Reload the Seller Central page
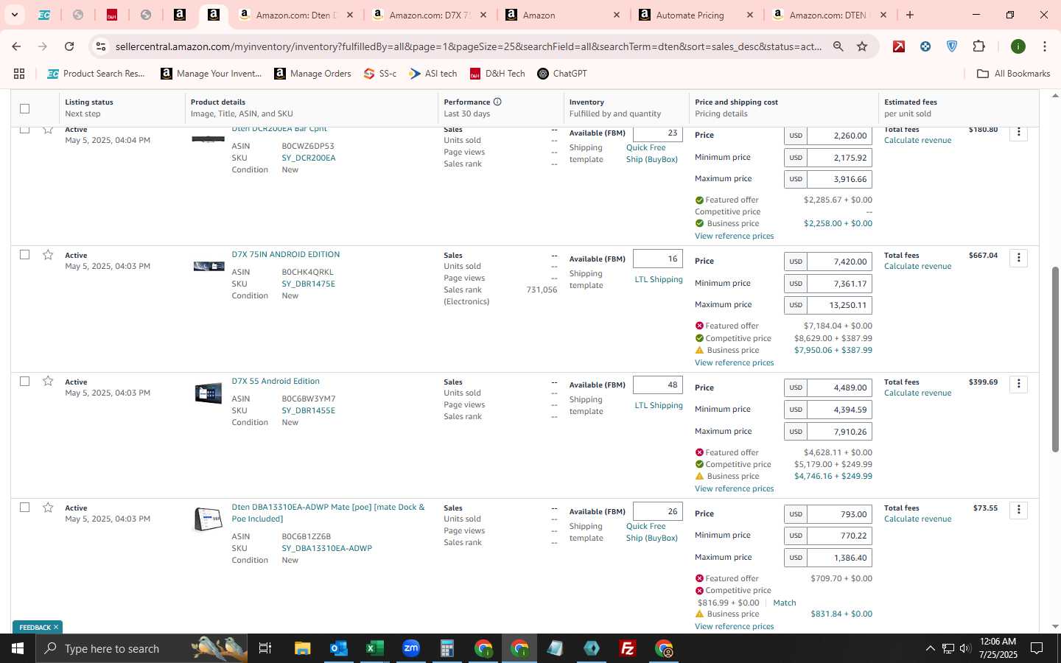This screenshot has height=663, width=1061. [69, 46]
